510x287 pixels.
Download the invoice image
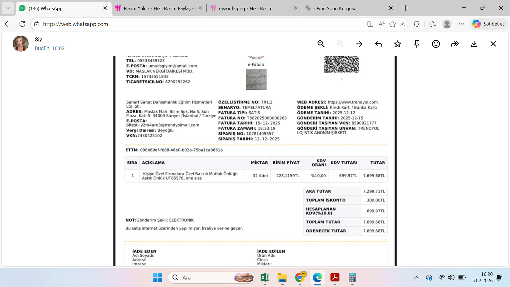pyautogui.click(x=474, y=44)
